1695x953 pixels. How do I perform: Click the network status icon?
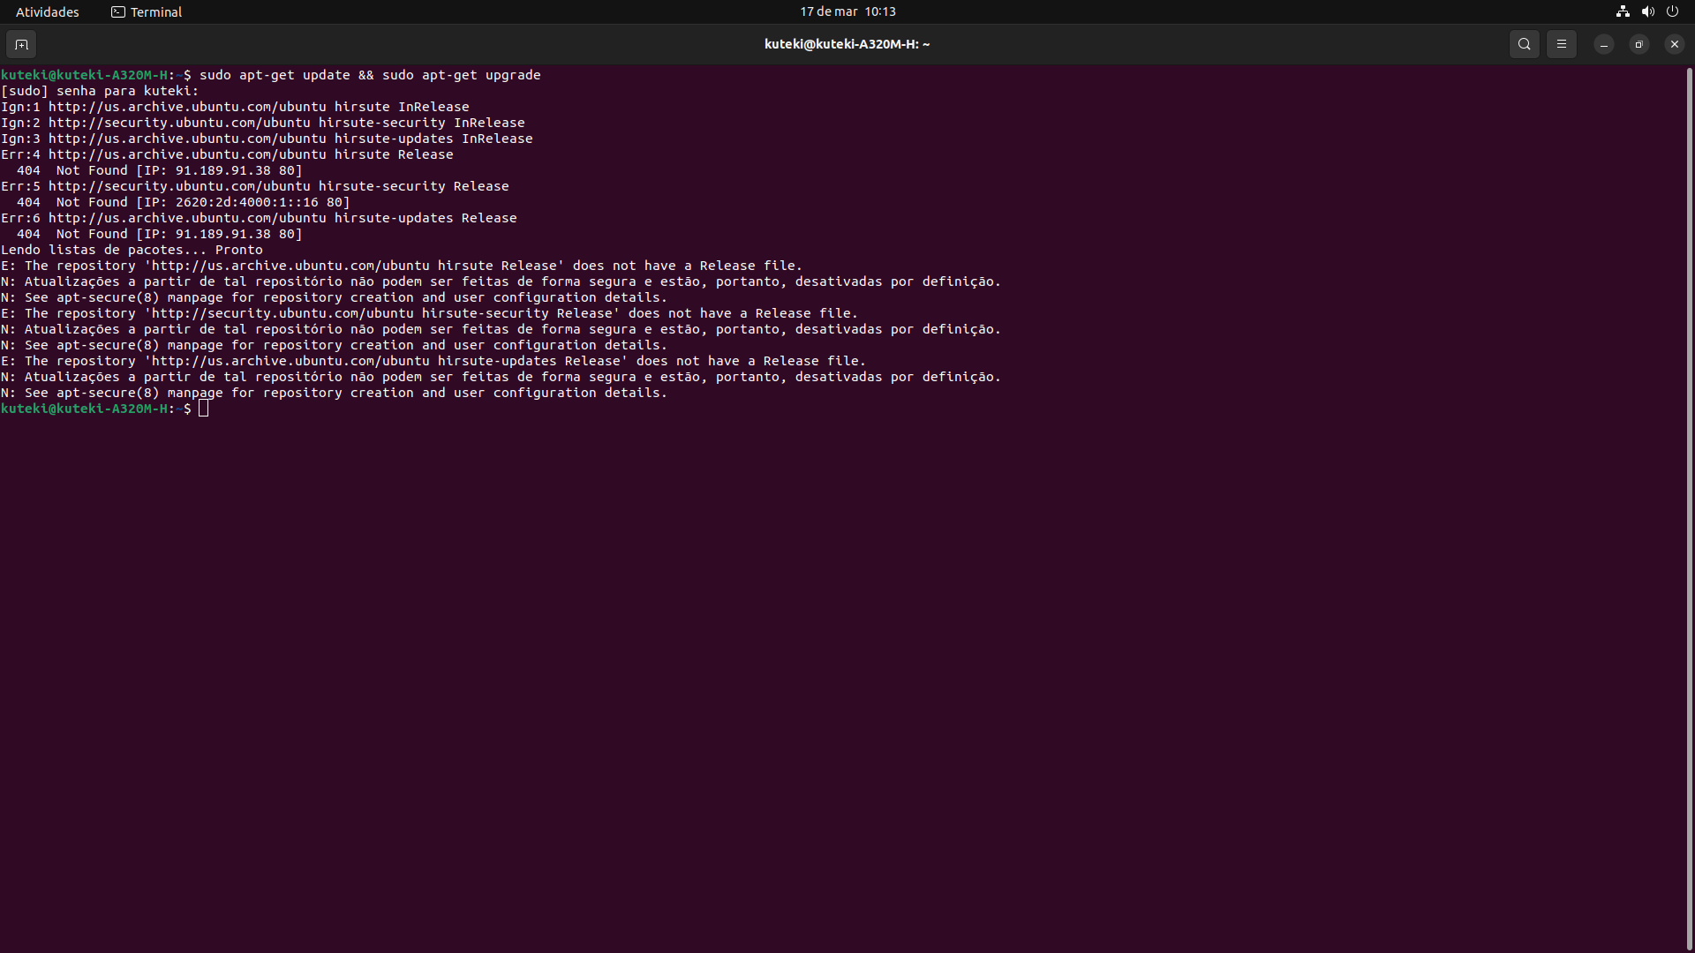coord(1623,11)
